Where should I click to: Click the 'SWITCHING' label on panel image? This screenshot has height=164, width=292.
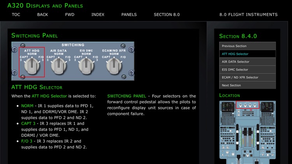(73, 45)
